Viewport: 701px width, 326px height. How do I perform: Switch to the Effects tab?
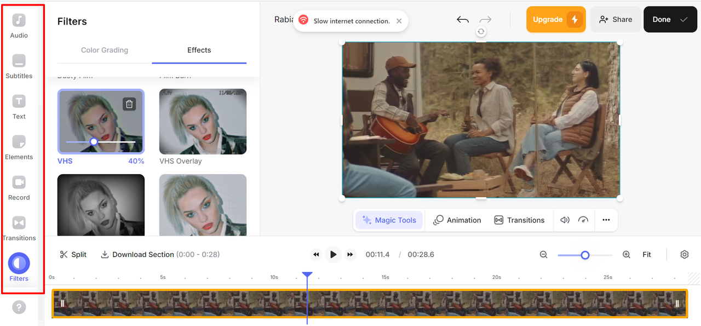[199, 50]
